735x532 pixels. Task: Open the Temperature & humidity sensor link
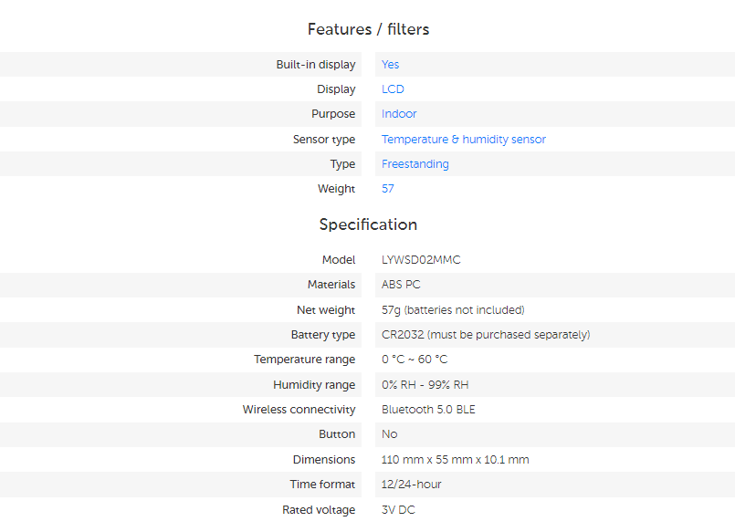tap(463, 140)
